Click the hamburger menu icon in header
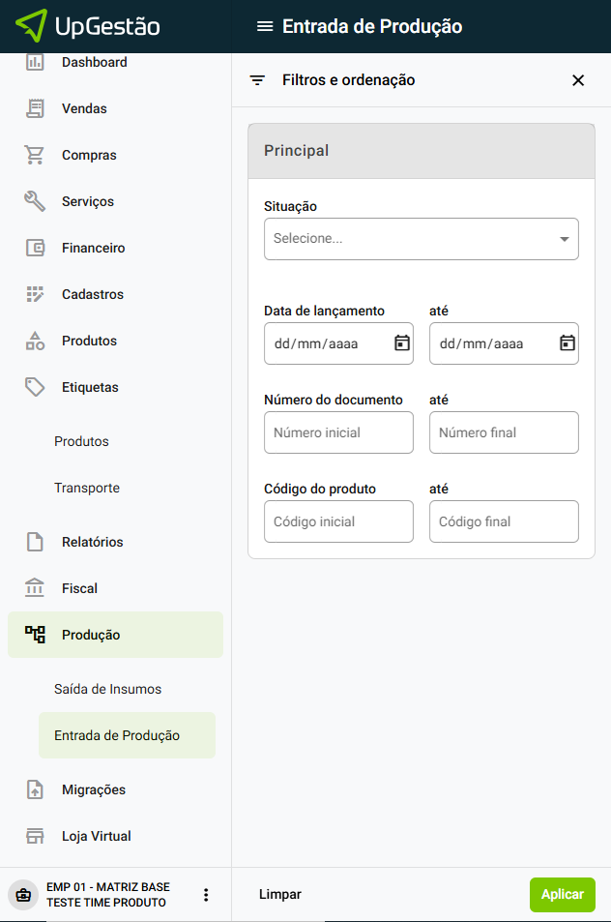Screen dimensions: 611x922 point(264,26)
